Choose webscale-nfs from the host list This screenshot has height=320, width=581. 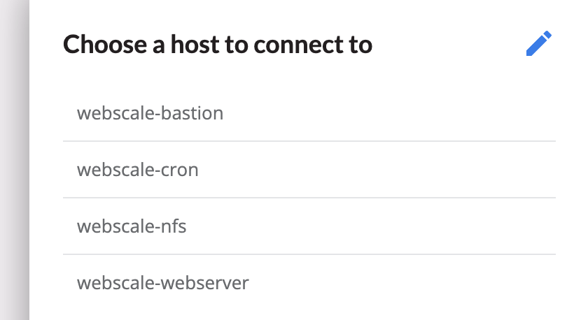tap(132, 226)
